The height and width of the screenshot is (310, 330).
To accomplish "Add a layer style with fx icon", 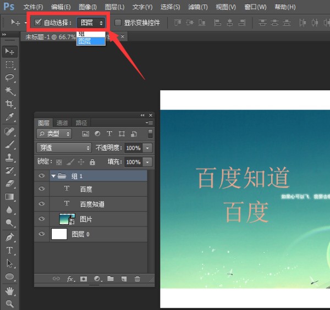I will [x=70, y=279].
